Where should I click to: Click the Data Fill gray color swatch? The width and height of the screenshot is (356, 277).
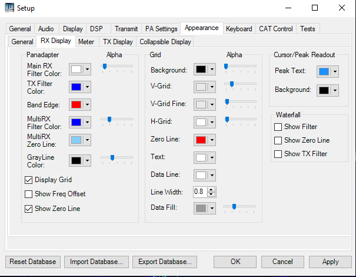[x=201, y=209]
